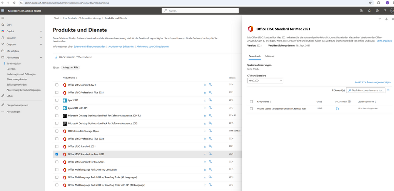Open Rechnungen und Zahlungen in sidebar
This screenshot has height=191, width=394.
coord(21,74)
